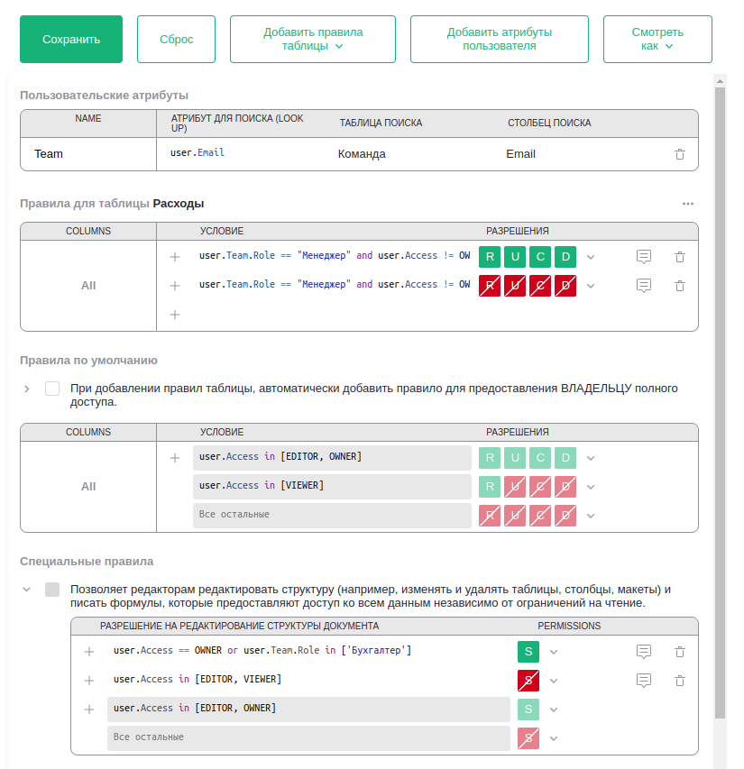Open the Добавить правила таблицы menu

(x=312, y=40)
